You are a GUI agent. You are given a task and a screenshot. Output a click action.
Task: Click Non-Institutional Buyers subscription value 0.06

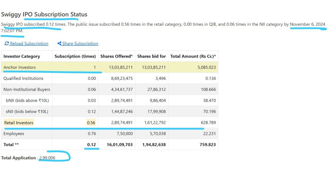tap(92, 89)
